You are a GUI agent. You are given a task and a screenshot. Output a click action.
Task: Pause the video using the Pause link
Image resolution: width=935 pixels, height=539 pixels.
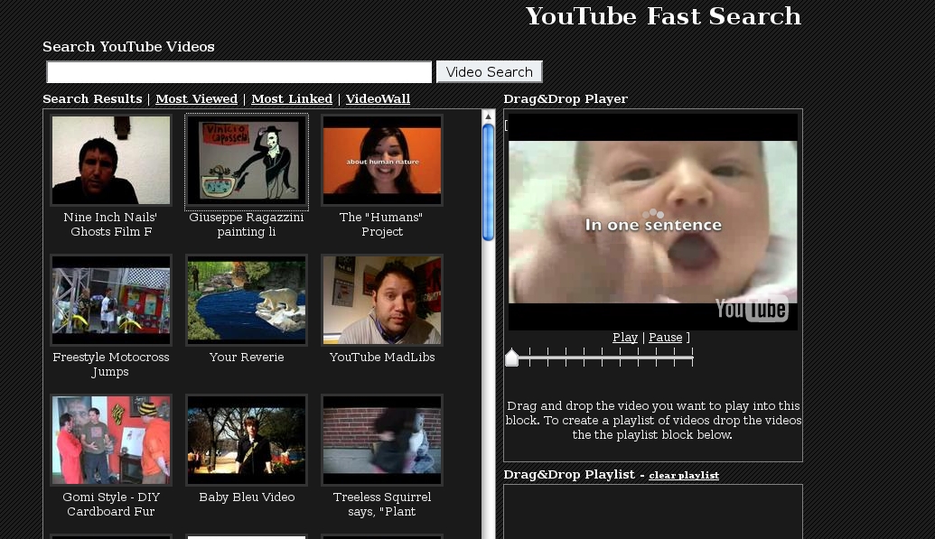[x=666, y=338]
